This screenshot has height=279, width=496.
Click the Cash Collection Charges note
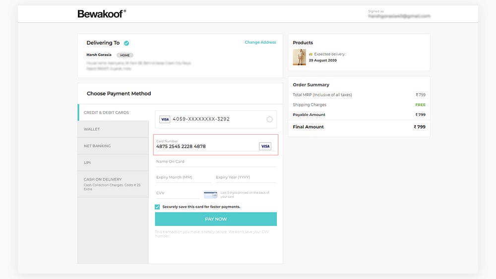click(112, 187)
